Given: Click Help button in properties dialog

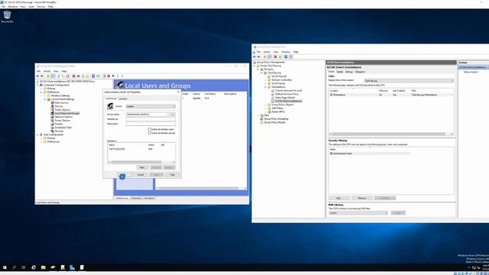Looking at the screenshot, I should click(172, 175).
